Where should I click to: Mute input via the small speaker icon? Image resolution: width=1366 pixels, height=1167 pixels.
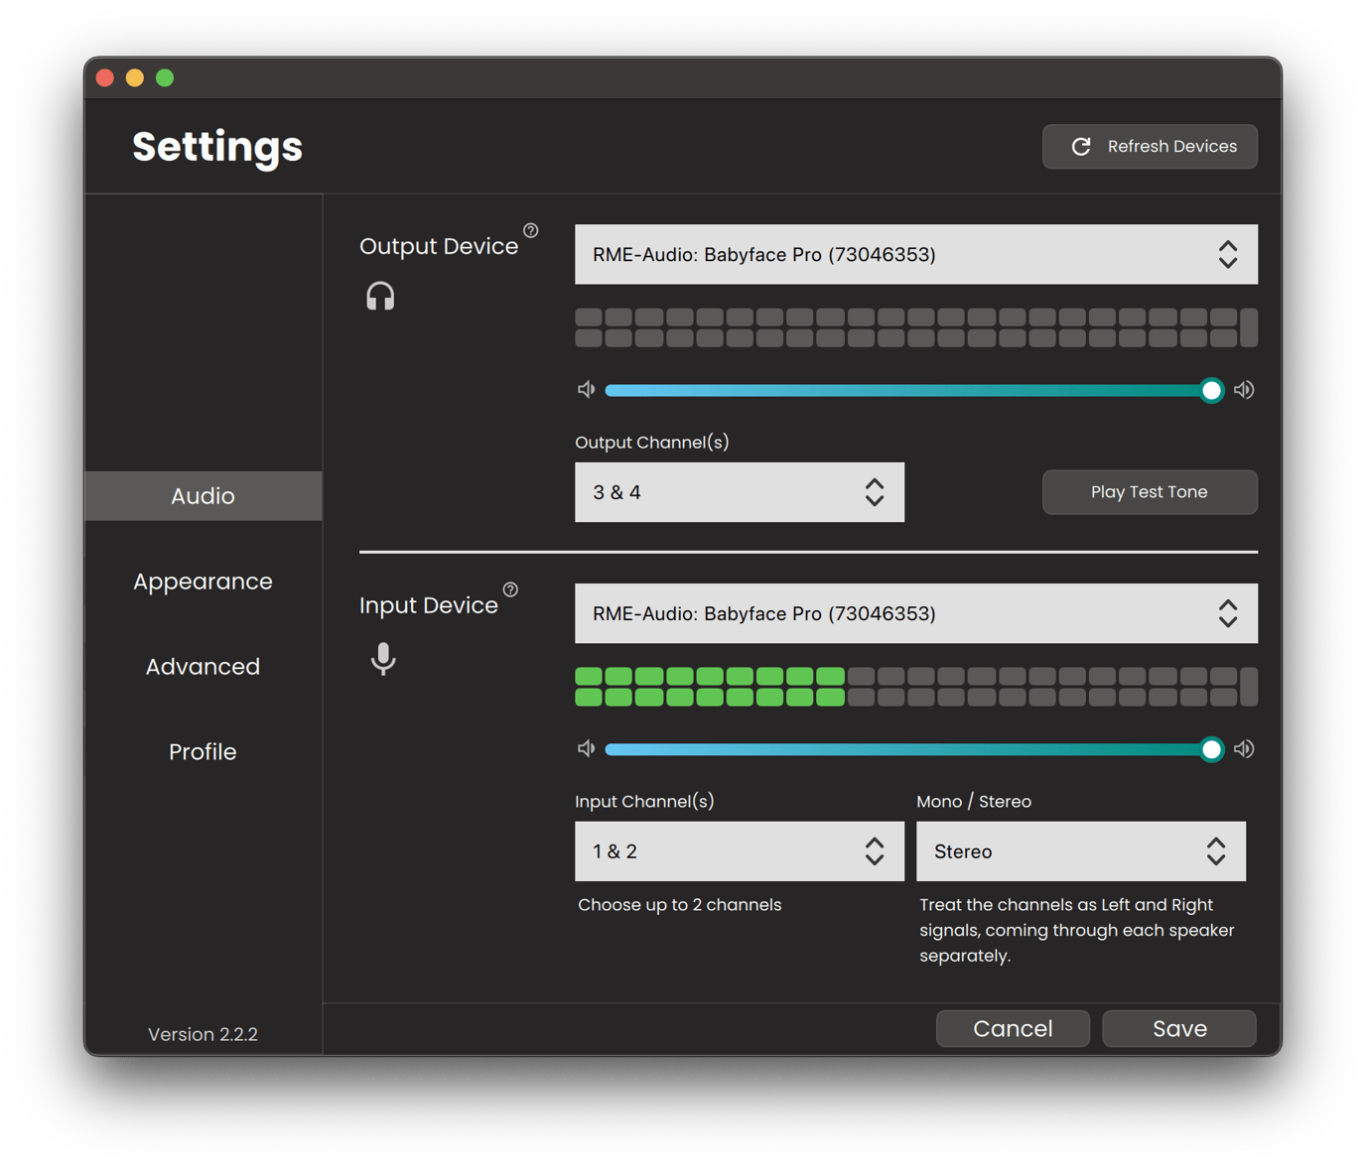point(586,748)
